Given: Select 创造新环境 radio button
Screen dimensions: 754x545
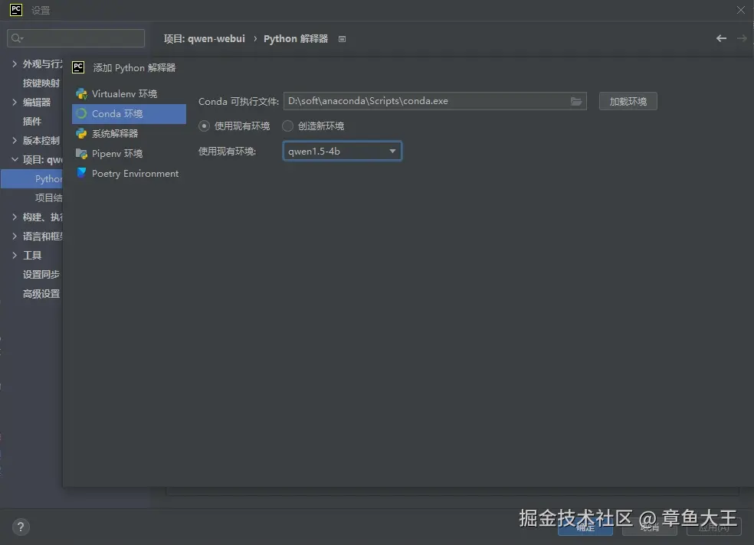Looking at the screenshot, I should (x=287, y=126).
